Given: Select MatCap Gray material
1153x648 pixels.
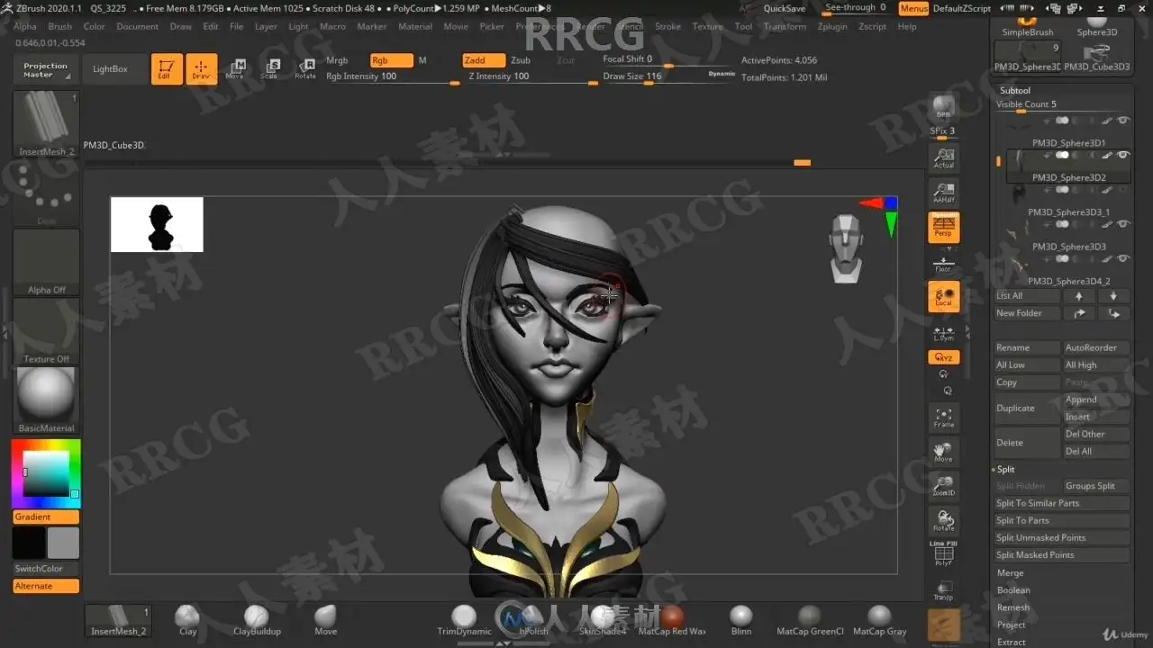Looking at the screenshot, I should click(879, 620).
